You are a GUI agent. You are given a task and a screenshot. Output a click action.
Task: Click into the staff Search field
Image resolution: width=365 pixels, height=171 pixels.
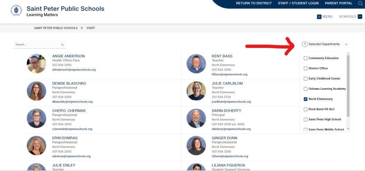(x=40, y=44)
